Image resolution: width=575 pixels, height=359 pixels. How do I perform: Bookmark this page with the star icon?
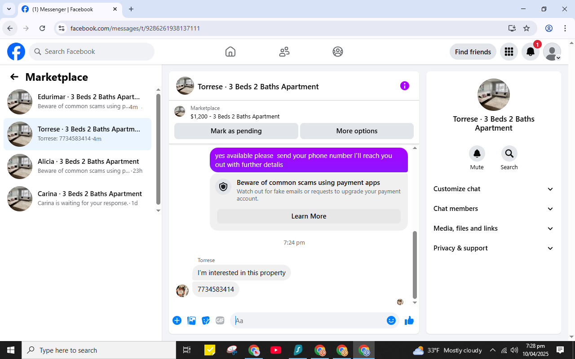tap(526, 28)
